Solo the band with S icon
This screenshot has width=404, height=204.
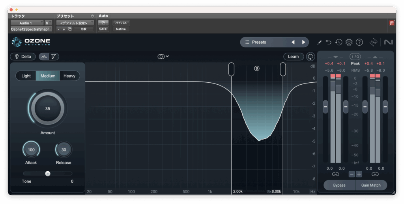[x=257, y=68]
